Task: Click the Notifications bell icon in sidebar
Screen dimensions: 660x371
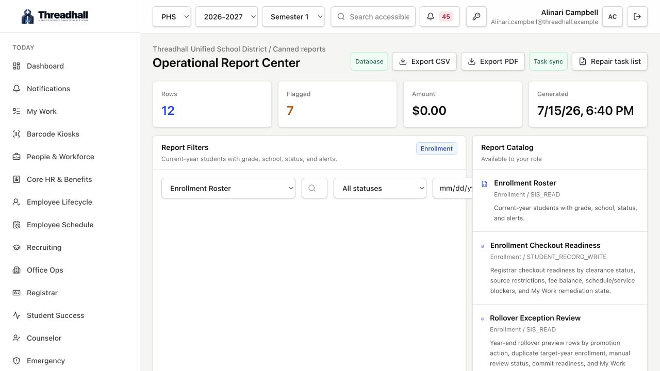Action: click(16, 89)
